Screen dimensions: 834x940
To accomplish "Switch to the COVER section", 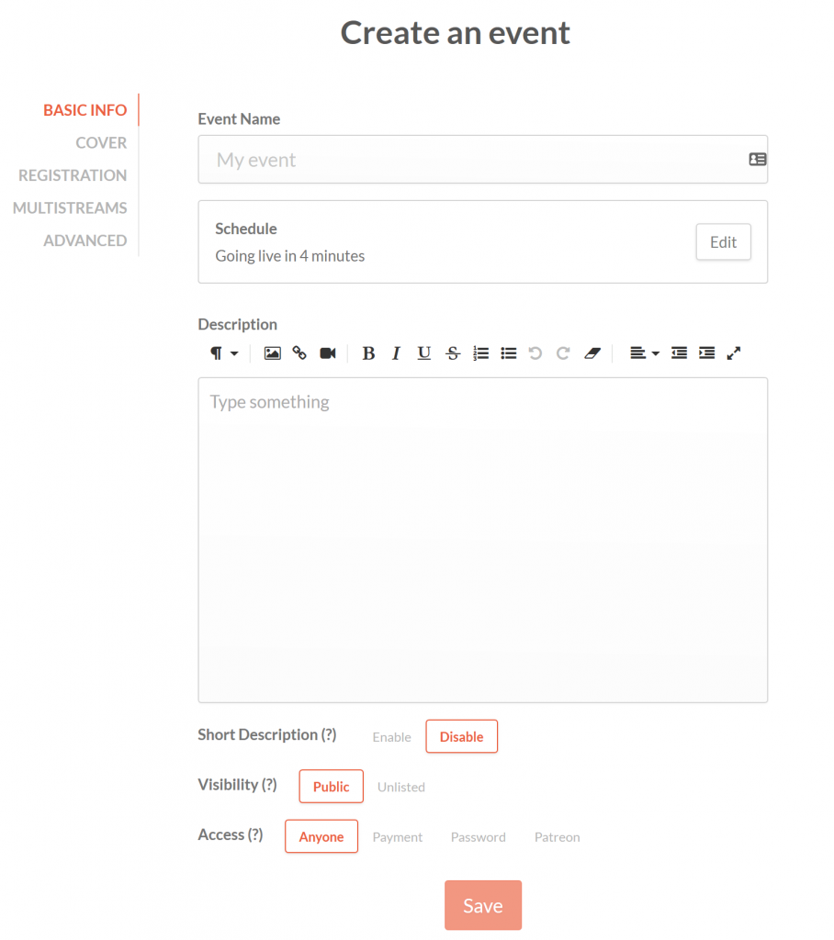I will coord(101,142).
